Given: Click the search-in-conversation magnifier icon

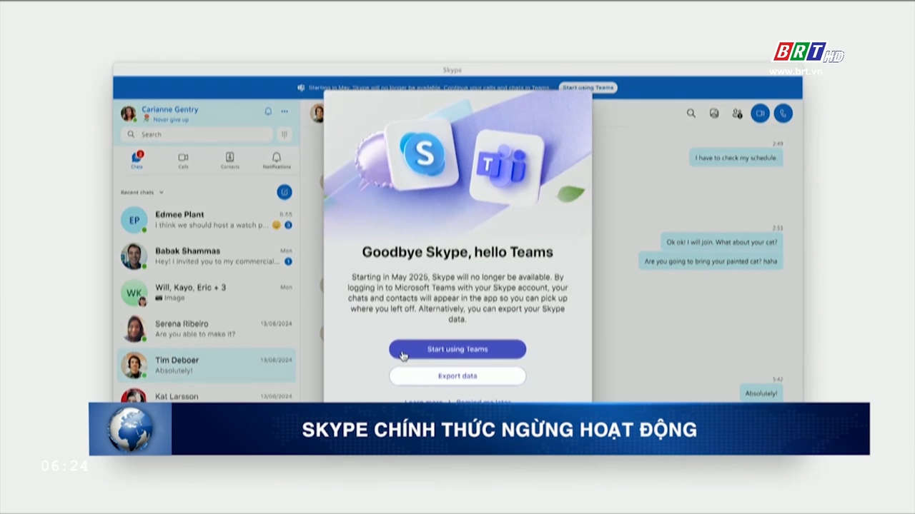Looking at the screenshot, I should 691,113.
